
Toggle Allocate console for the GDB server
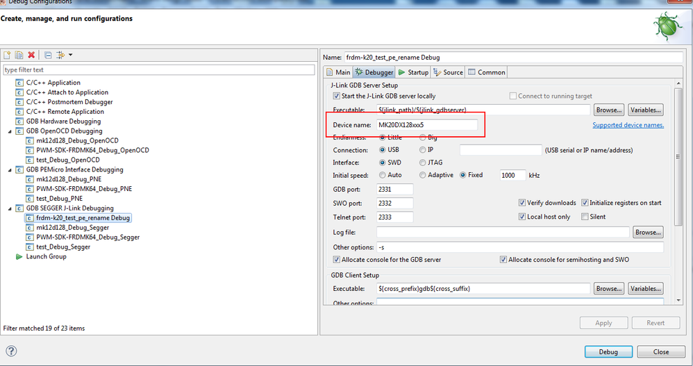[x=336, y=260]
